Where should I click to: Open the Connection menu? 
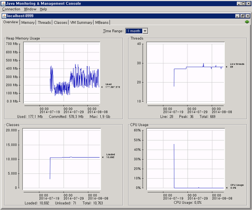coord(11,9)
